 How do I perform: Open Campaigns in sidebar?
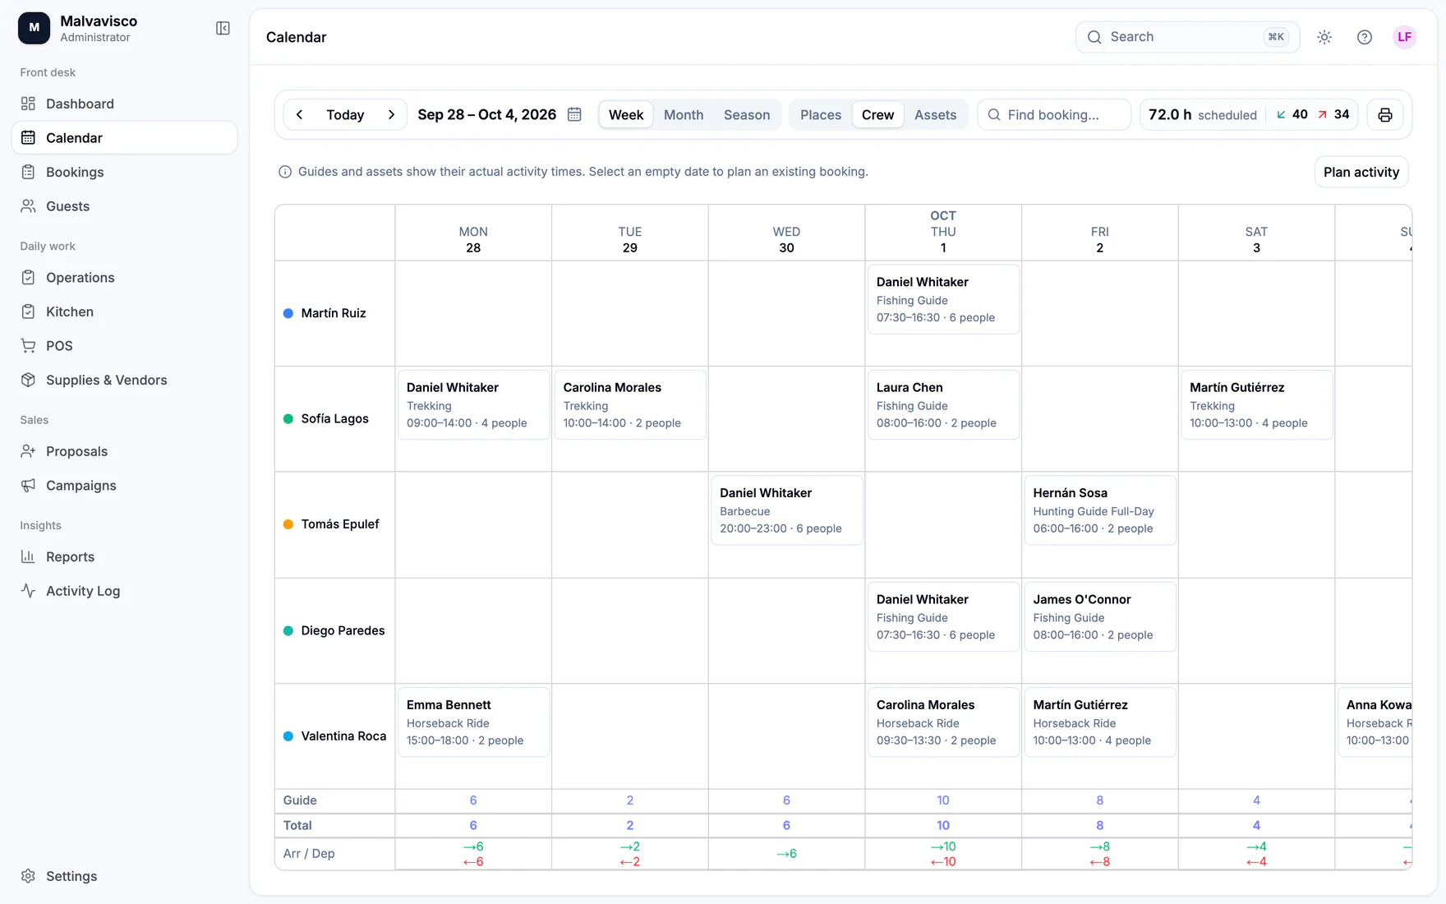(x=124, y=486)
